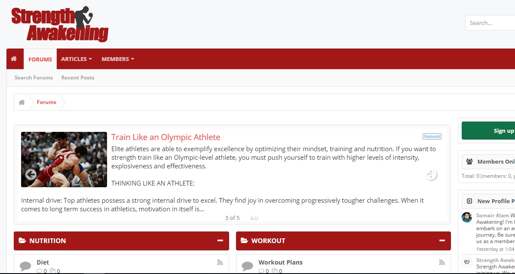Open the 'Train Like an Olympic Athlete' article
This screenshot has height=274, width=515.
click(166, 137)
